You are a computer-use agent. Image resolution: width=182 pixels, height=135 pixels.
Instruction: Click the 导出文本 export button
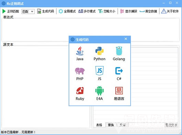171,125
